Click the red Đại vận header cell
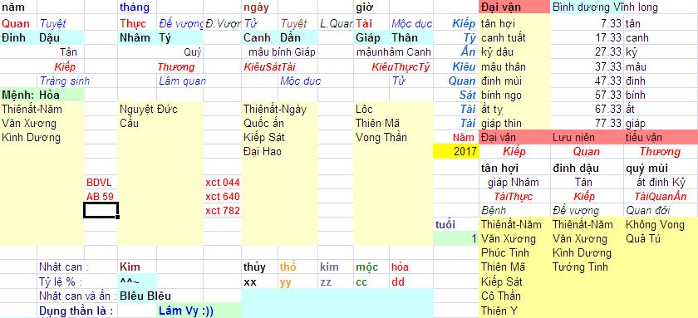The width and height of the screenshot is (698, 318). 514,7
